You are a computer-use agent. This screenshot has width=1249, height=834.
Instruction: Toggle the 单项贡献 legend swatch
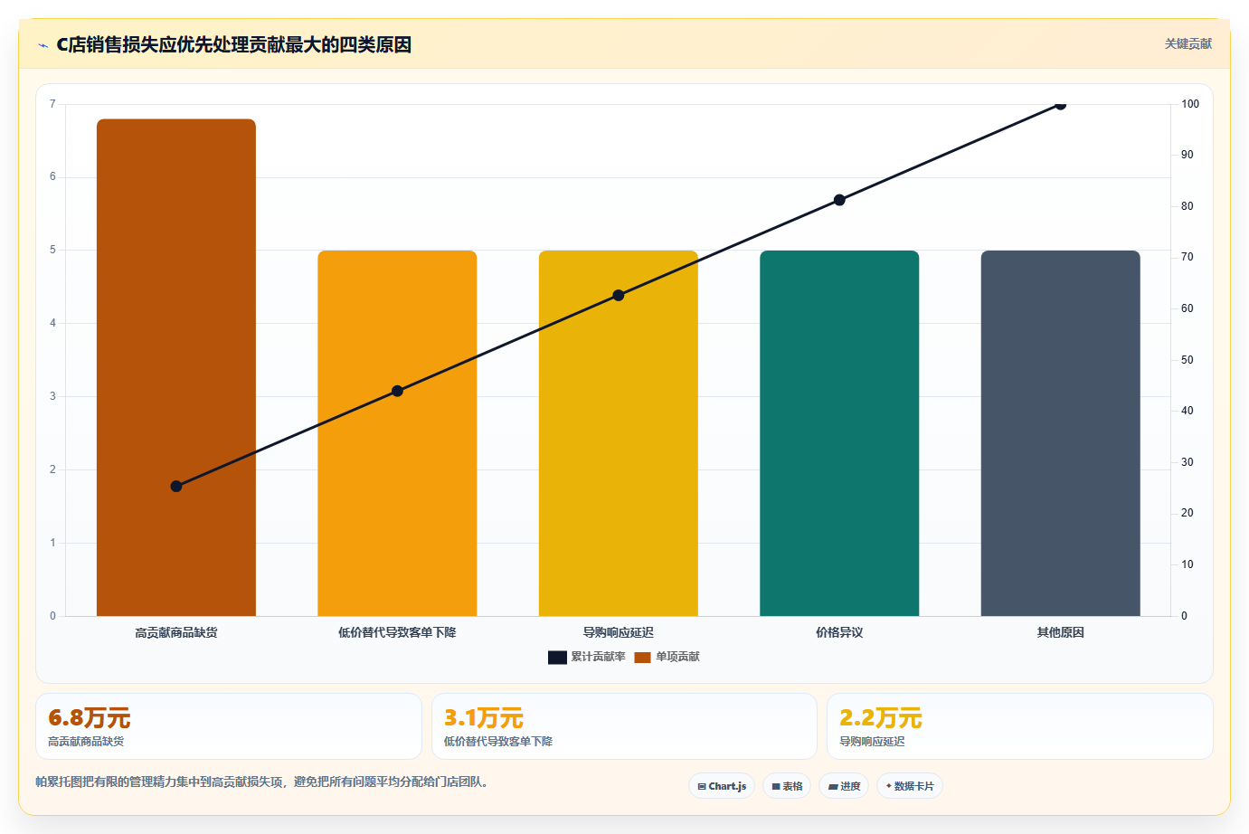click(642, 658)
